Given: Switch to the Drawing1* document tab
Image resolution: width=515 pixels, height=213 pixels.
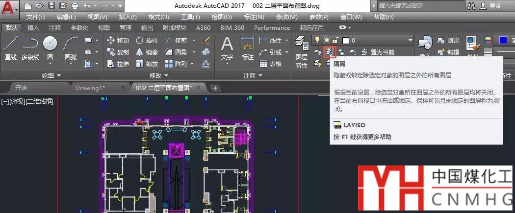Looking at the screenshot, I should pyautogui.click(x=97, y=88).
